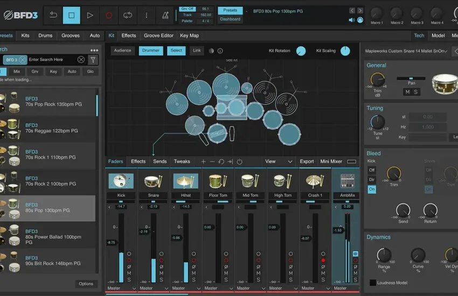Clear the search field with X icon
Screen dimensions: 458x296
click(x=81, y=60)
